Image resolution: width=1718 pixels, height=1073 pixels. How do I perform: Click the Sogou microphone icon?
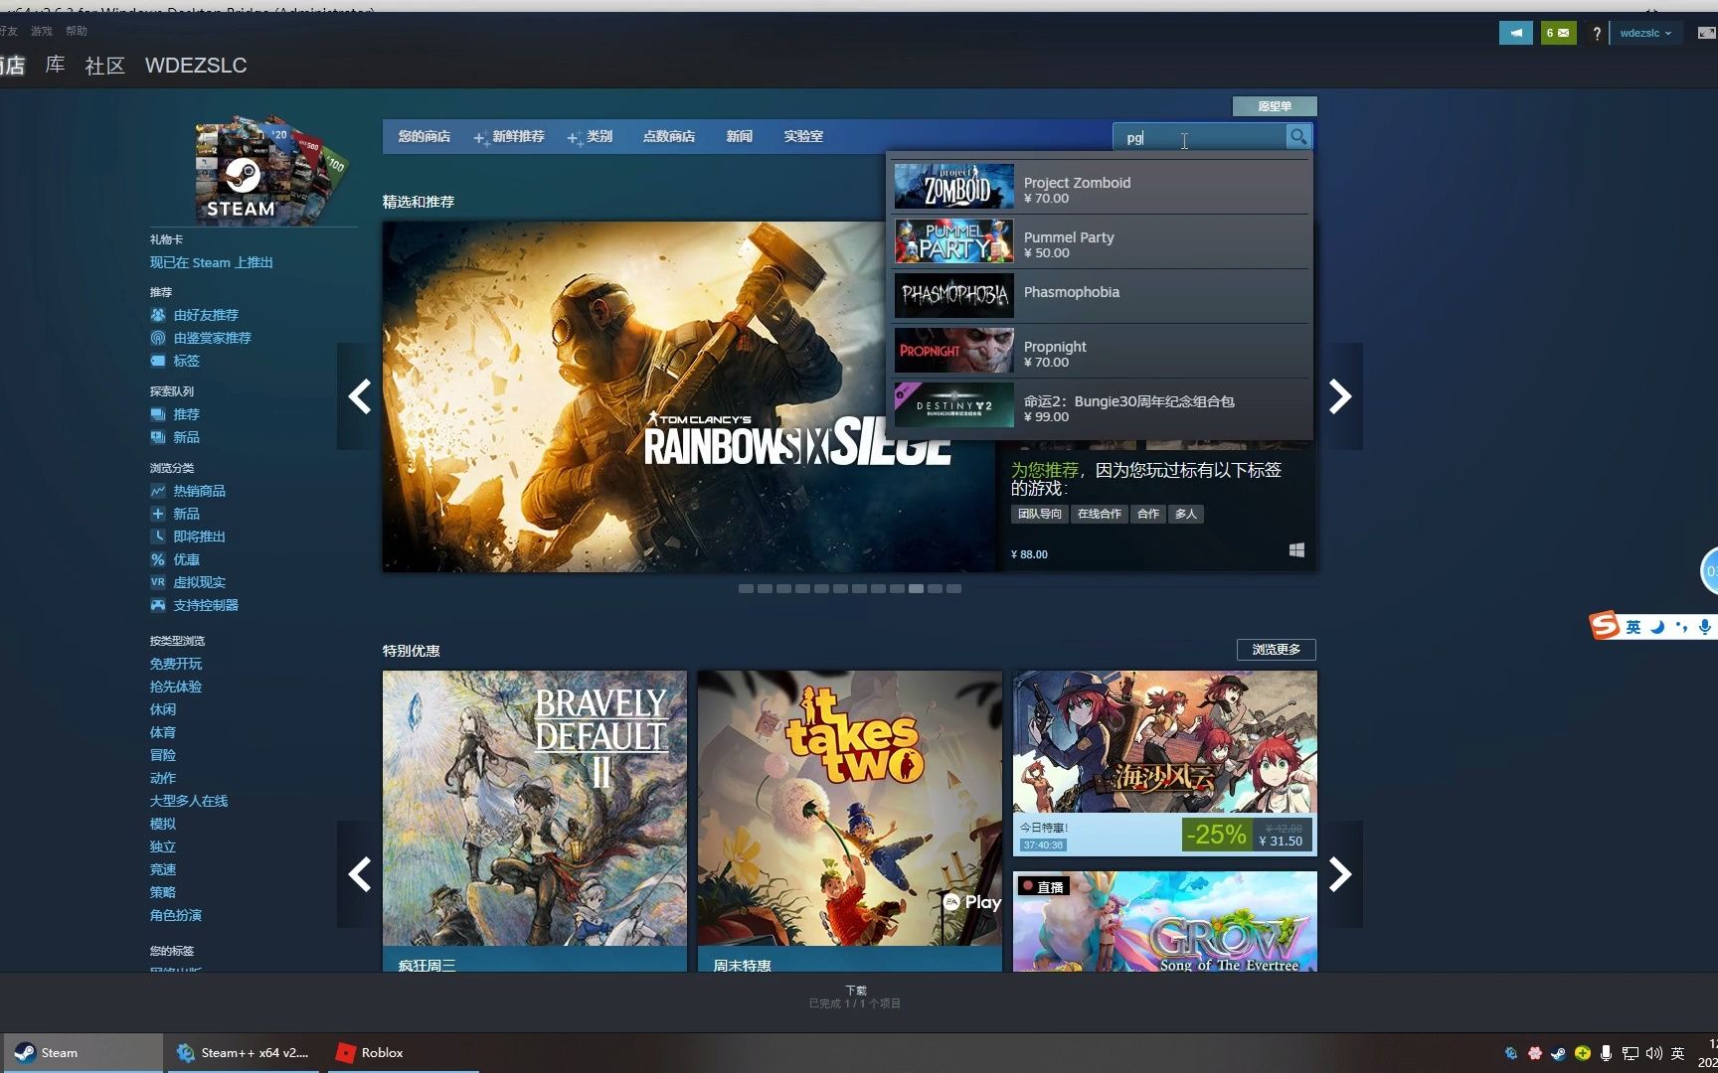click(1704, 627)
